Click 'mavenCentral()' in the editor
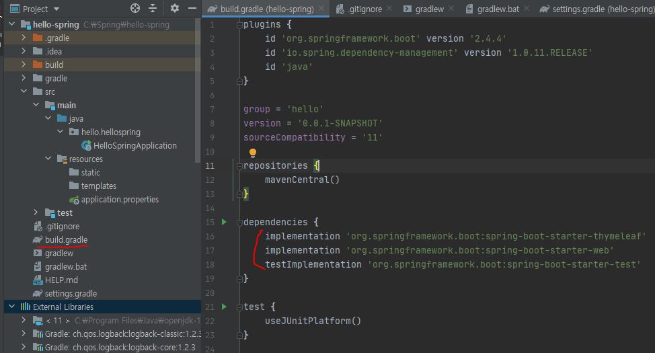655x353 pixels. 302,180
